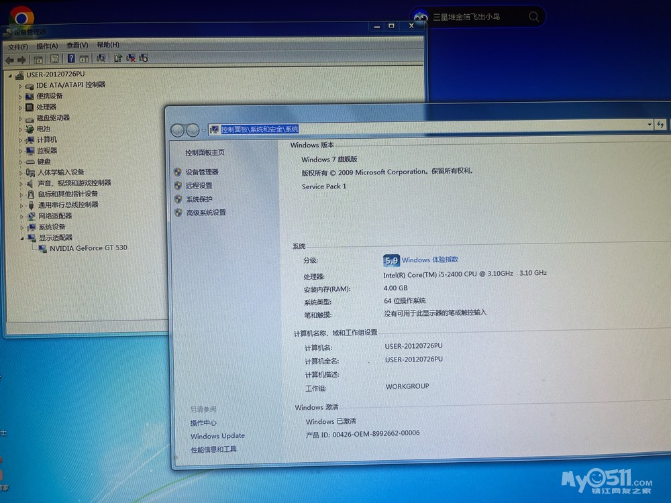Open the 查看(V) menu
The width and height of the screenshot is (671, 503).
coord(76,46)
